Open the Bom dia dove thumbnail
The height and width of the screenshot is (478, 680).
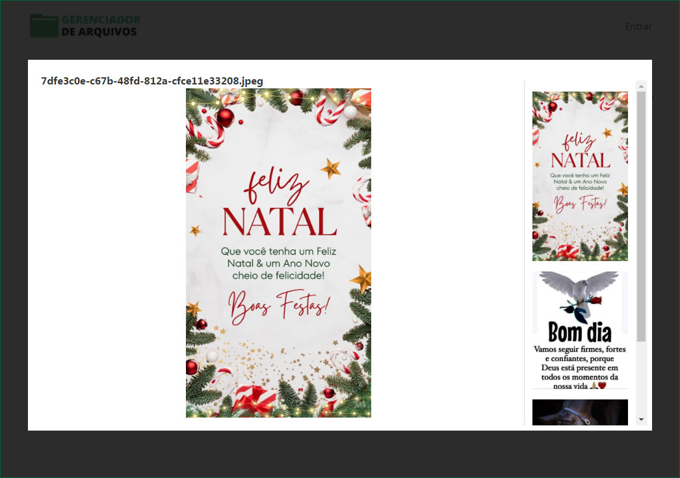click(x=580, y=329)
